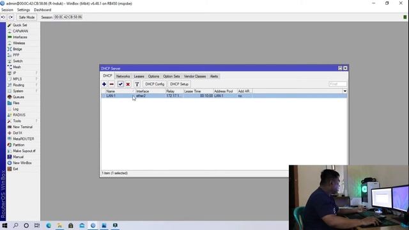Switch to the Leases tab

tap(139, 77)
